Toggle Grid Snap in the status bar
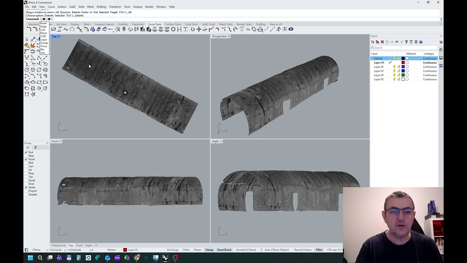The image size is (467, 263). 172,250
